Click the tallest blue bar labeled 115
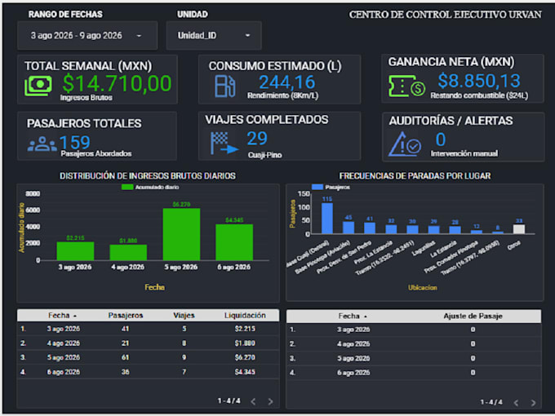 tap(327, 219)
